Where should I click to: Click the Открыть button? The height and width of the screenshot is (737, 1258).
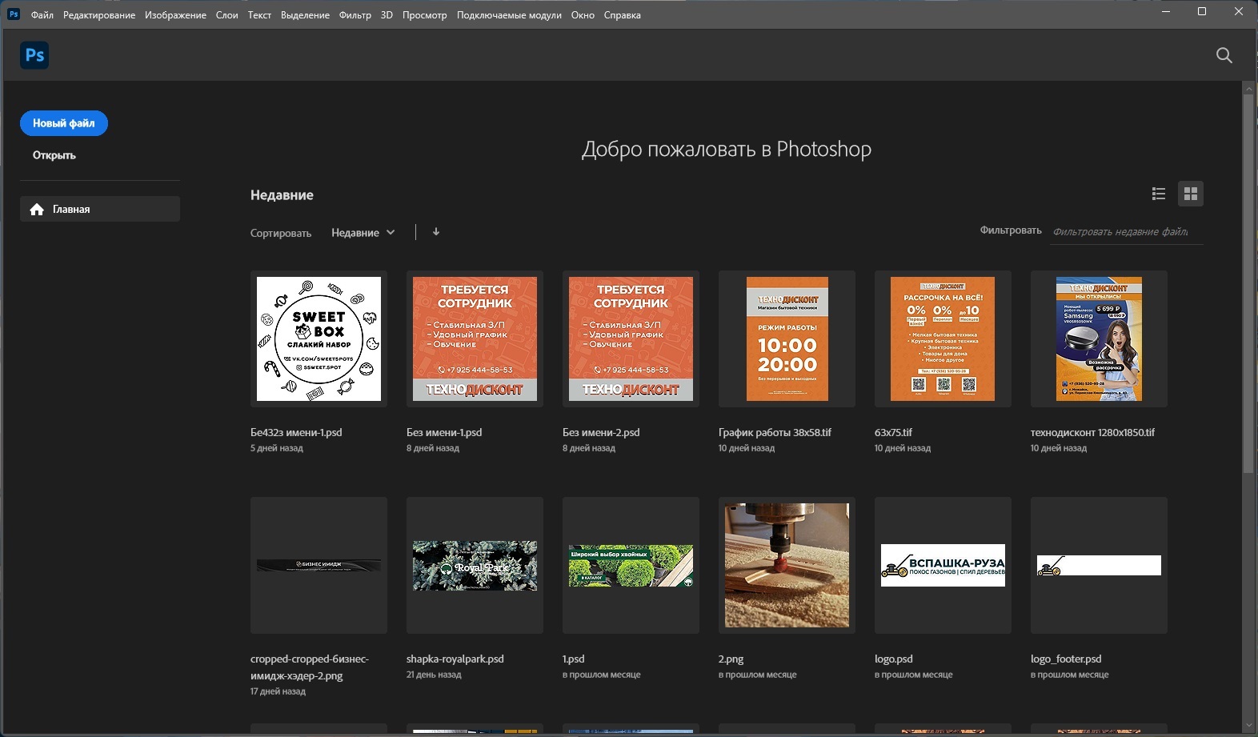54,155
